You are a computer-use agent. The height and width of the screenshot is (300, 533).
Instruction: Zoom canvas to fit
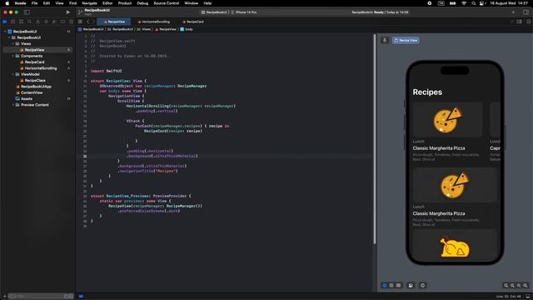click(x=519, y=285)
